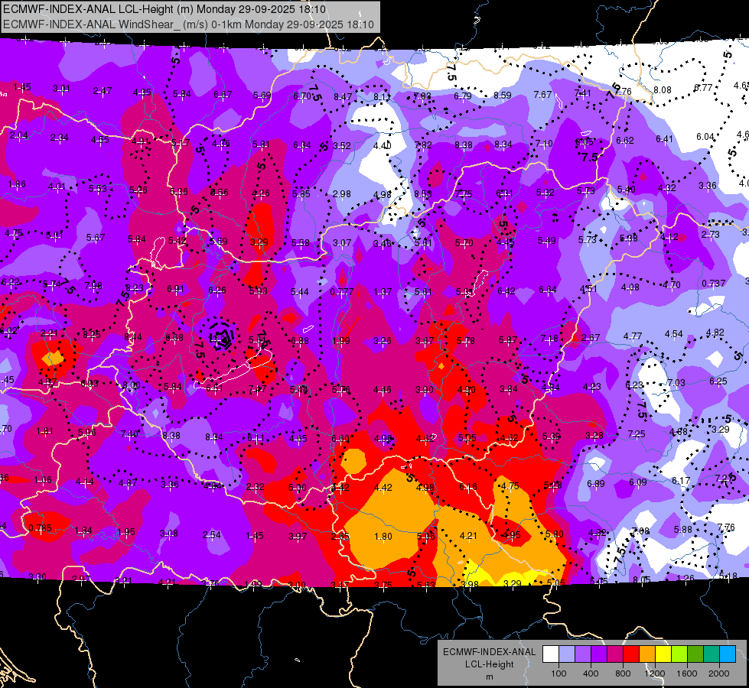Pick the grid value '2.73'

[710, 235]
